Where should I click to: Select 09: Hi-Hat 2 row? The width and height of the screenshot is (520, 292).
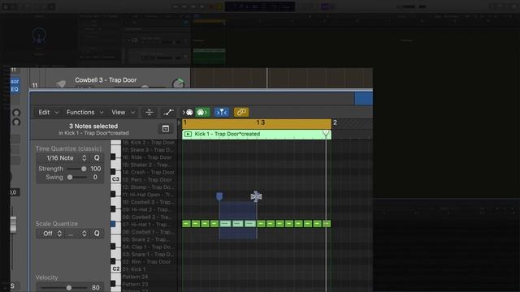click(148, 209)
